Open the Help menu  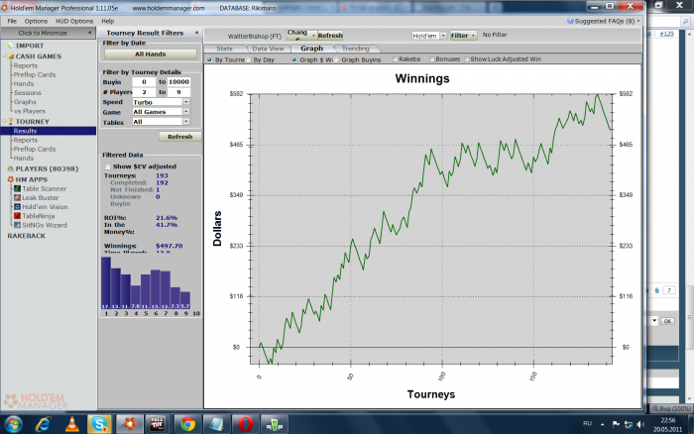[x=107, y=21]
